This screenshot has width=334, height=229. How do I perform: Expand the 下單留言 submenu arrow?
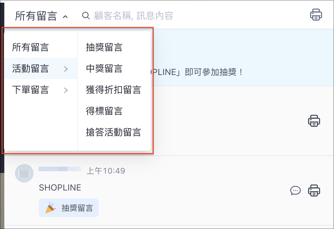click(x=66, y=90)
